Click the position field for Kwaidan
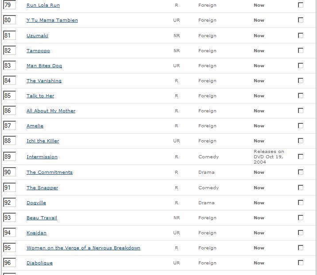The image size is (317, 275). [9, 233]
